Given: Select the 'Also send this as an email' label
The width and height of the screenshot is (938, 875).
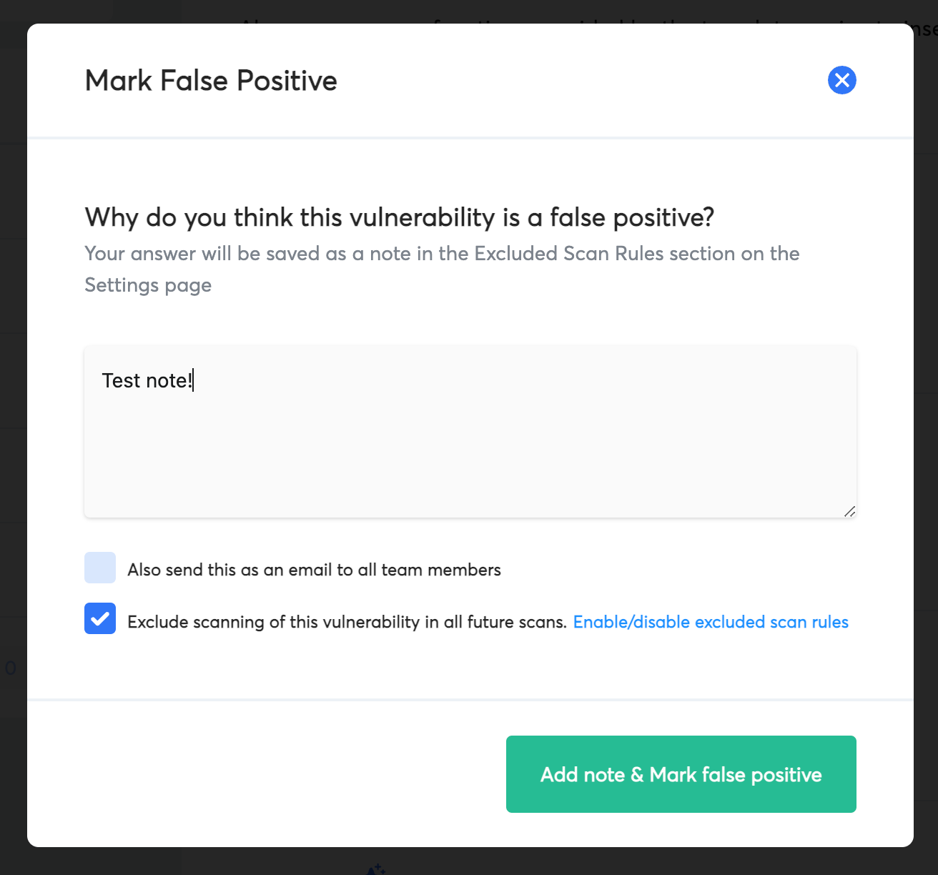Looking at the screenshot, I should (x=314, y=570).
